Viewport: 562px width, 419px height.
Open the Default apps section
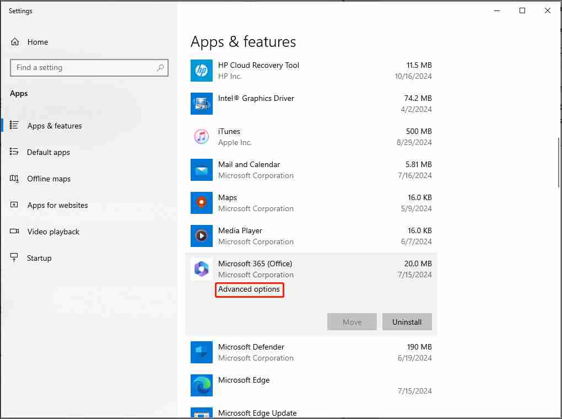point(48,152)
